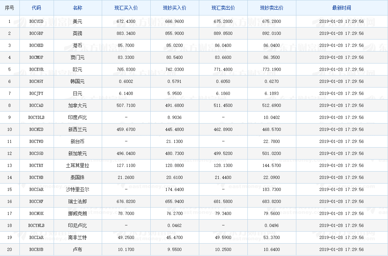Click value 144.5700 in the TRY row

tap(271, 166)
